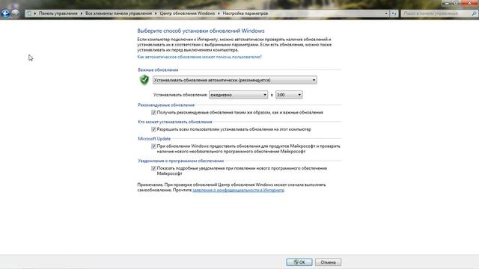Click the address bar refresh icon

(394, 13)
